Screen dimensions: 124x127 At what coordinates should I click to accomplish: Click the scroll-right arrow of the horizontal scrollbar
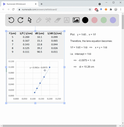coord(120,126)
